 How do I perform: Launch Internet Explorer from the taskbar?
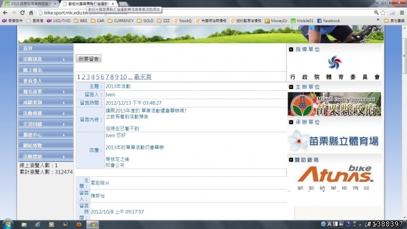(x=38, y=225)
